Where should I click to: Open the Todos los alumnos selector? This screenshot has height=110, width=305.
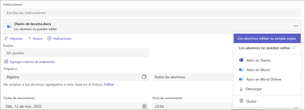pos(193,77)
